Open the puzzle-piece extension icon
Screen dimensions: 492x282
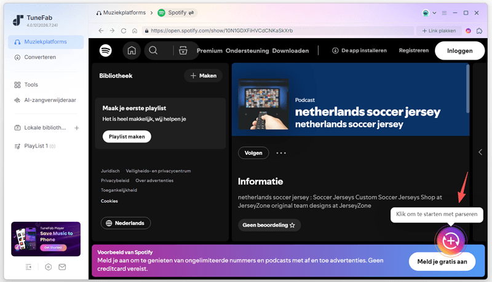coord(480,31)
